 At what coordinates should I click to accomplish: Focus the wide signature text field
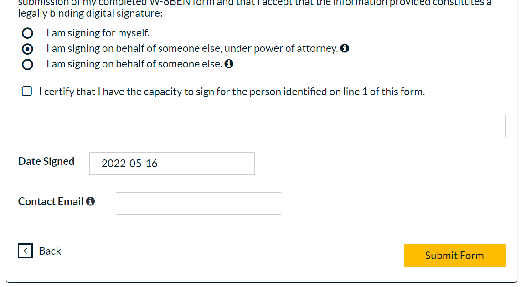[261, 126]
